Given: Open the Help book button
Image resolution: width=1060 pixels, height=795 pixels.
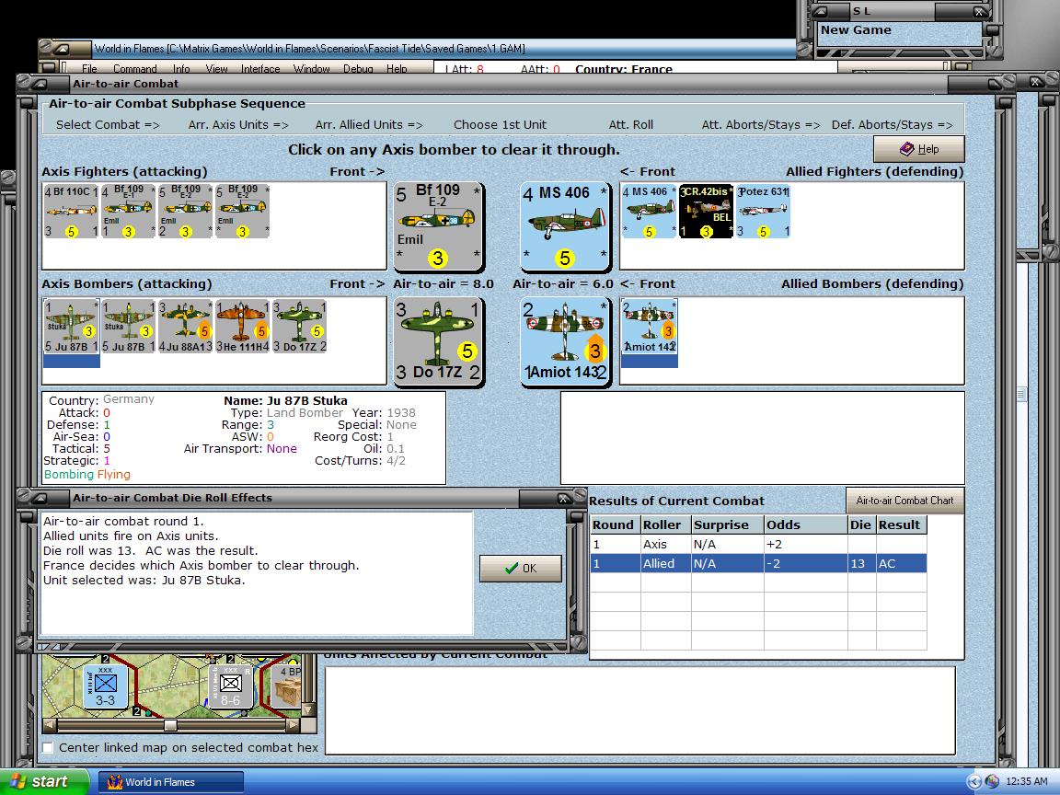Looking at the screenshot, I should (918, 149).
